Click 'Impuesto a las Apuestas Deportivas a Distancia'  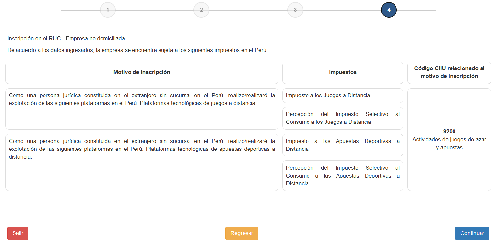pos(343,145)
